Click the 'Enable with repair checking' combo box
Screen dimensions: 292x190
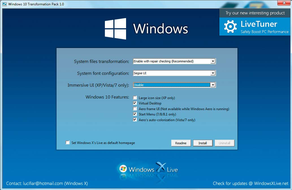click(174, 61)
